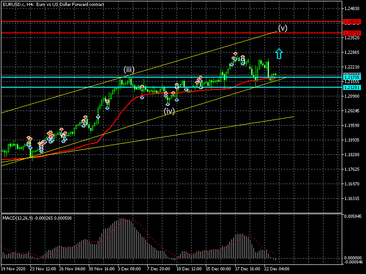Click the 1.23713 red price tag
The height and width of the screenshot is (274, 366).
(353, 33)
